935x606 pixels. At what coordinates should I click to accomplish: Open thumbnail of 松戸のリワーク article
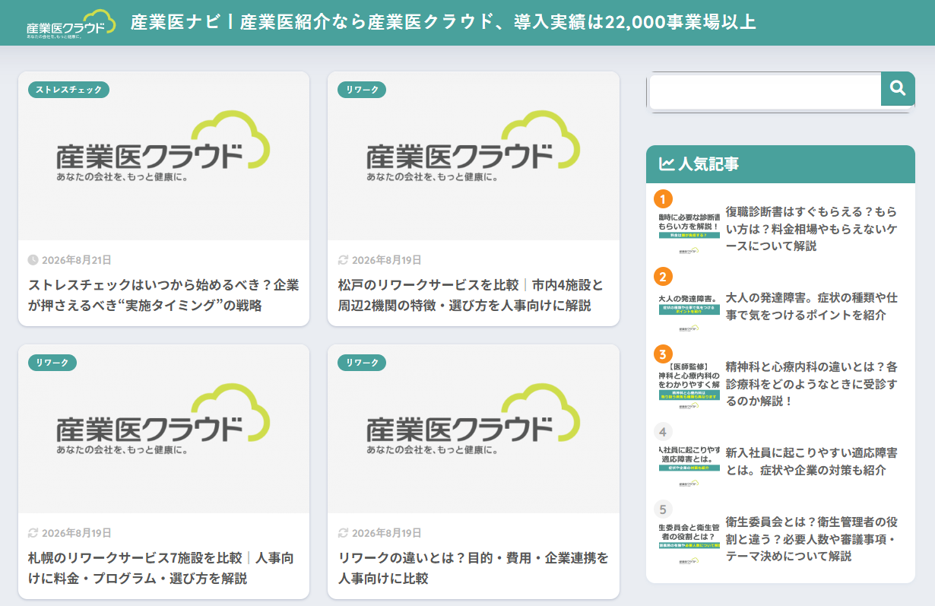[474, 156]
